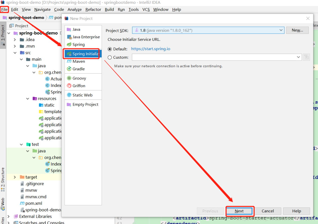Collapse the resources folder node

pyautogui.click(x=28, y=98)
